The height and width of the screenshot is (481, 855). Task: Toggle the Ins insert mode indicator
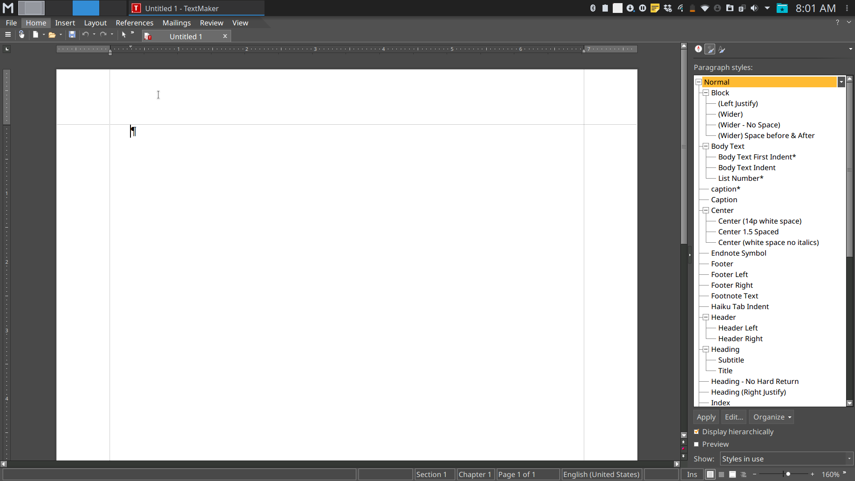pos(692,474)
